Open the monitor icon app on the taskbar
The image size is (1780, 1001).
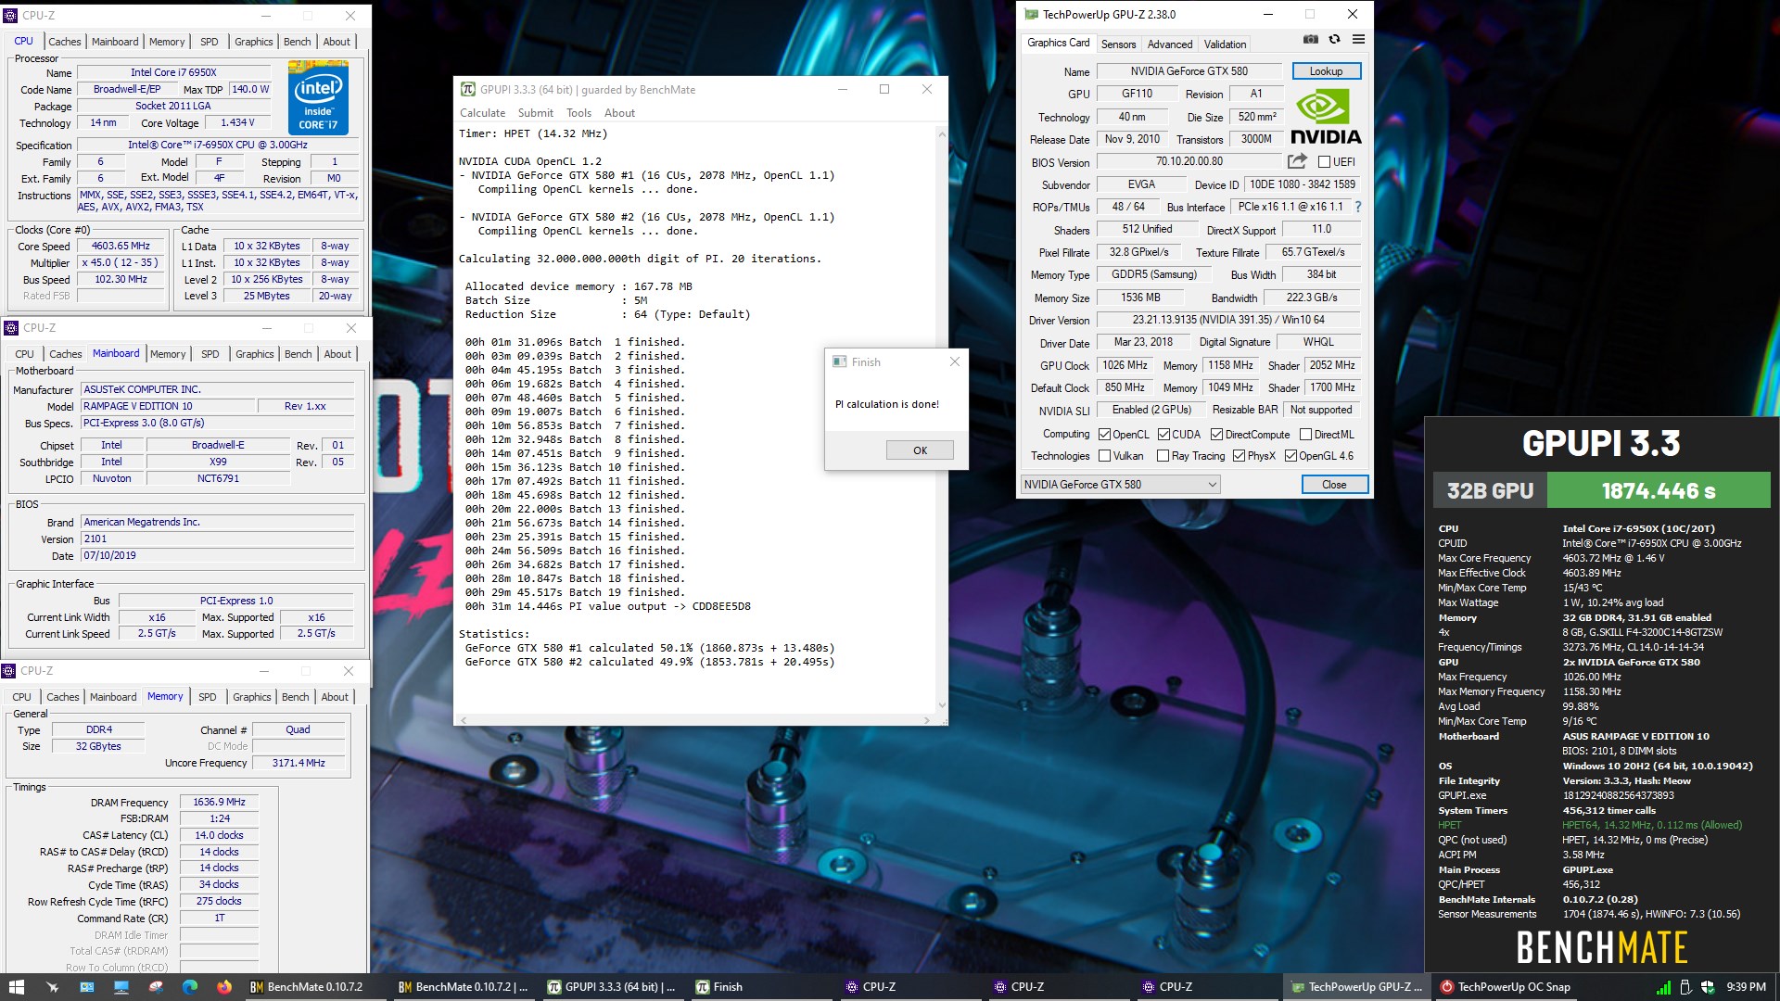121,987
